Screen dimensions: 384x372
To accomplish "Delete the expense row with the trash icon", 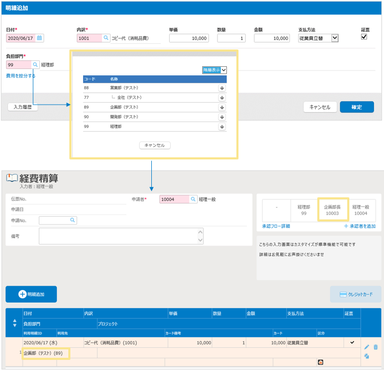I will click(x=376, y=347).
